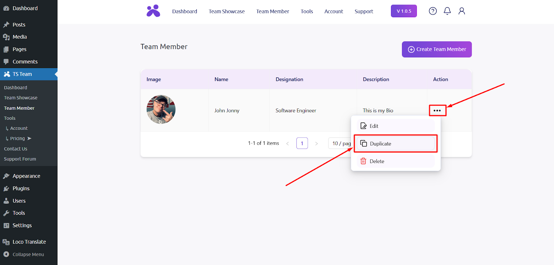Click the V 1.0.5 version button

coord(404,11)
